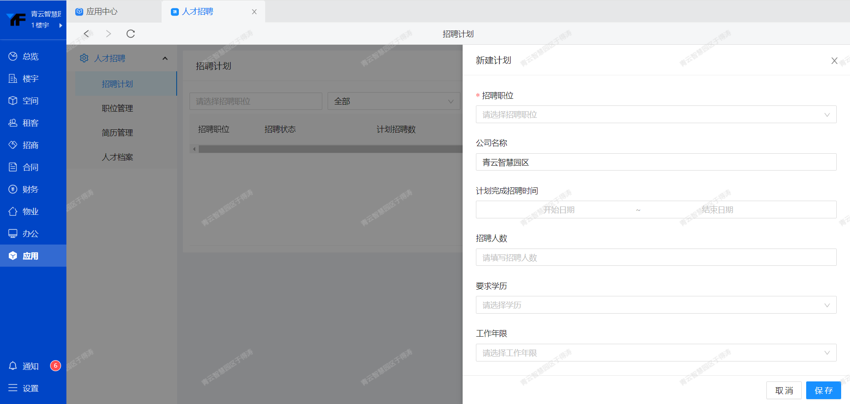
Task: Open the 工作年限 work years dropdown
Action: pos(656,353)
